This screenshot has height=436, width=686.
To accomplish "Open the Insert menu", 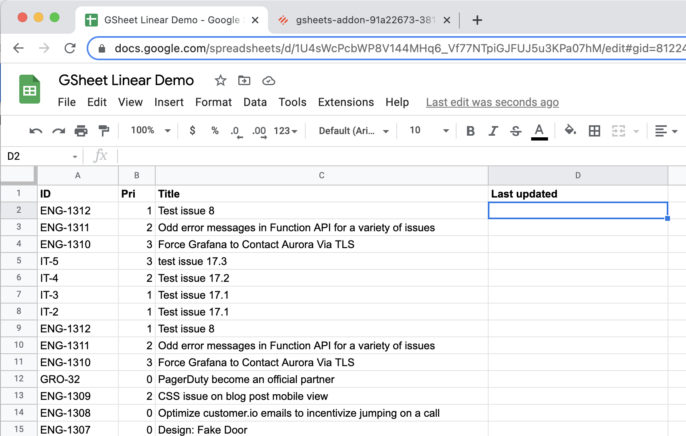I will click(169, 102).
